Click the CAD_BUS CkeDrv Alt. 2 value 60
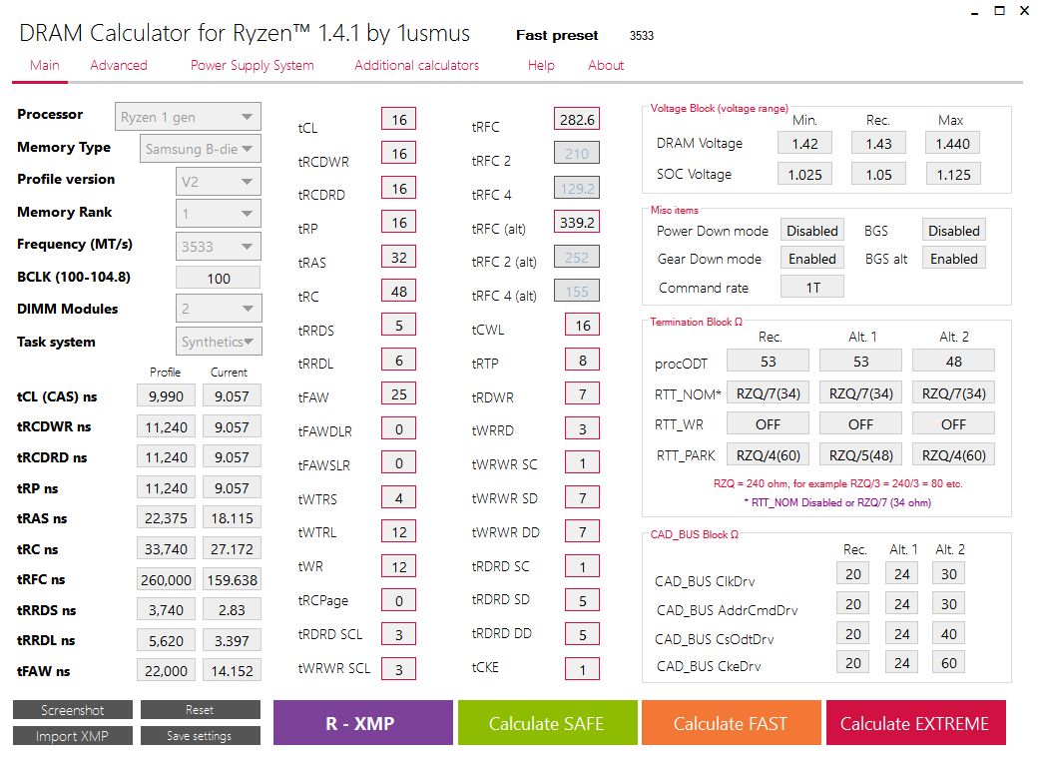This screenshot has width=1041, height=763. tap(949, 663)
